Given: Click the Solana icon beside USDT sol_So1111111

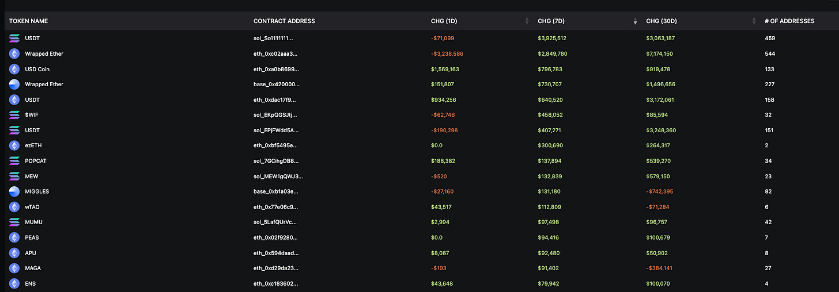Looking at the screenshot, I should click(14, 39).
